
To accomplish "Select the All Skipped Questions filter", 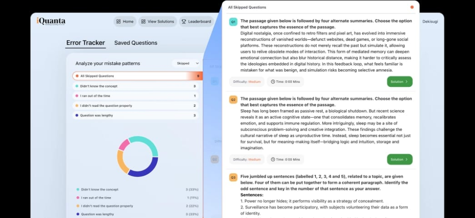I will 137,76.
